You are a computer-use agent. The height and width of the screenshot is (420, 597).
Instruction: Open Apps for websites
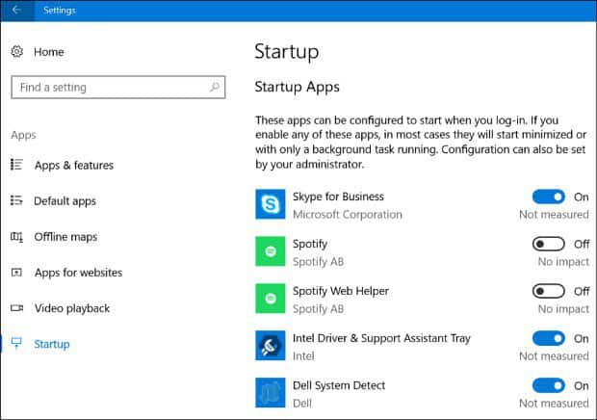(78, 273)
